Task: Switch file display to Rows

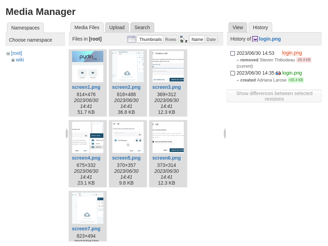Action: pyautogui.click(x=171, y=39)
